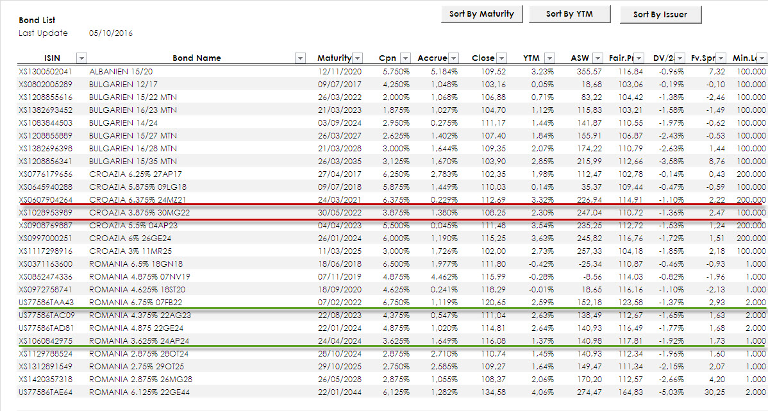The image size is (768, 411).
Task: Open the Close column filter dropdown
Action: tap(501, 58)
